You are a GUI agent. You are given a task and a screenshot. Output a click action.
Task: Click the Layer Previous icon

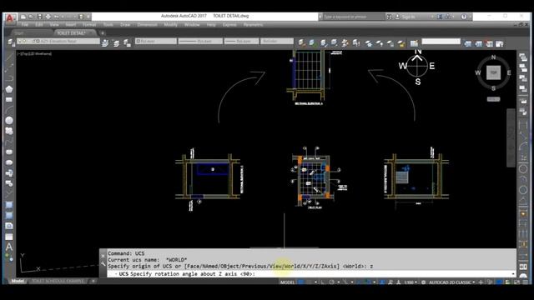coord(116,42)
